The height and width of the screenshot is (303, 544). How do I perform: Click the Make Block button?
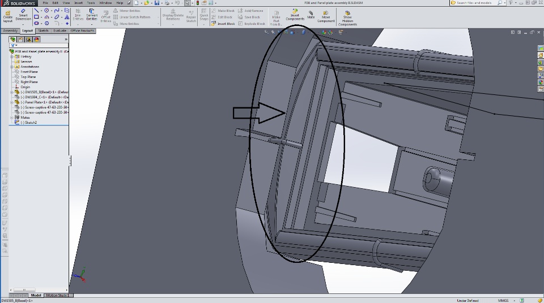[223, 11]
